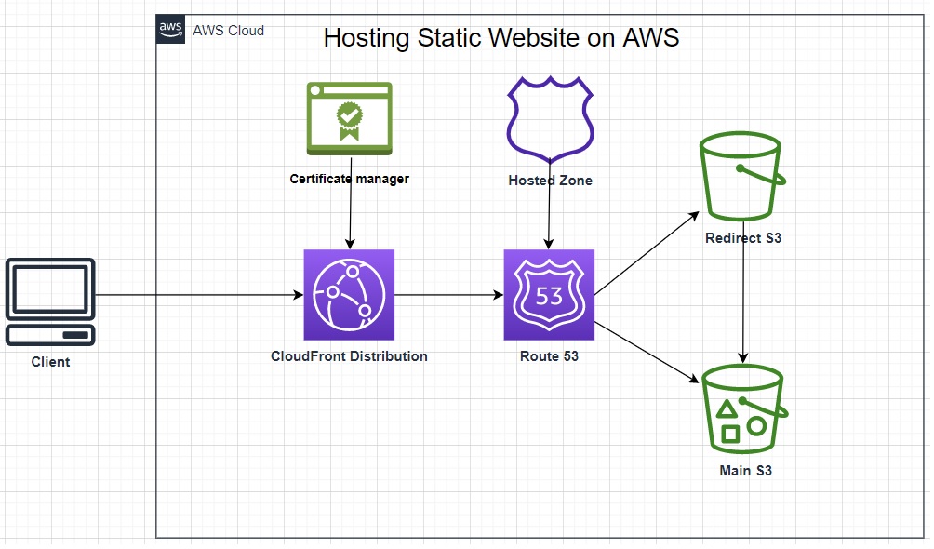Click the 'AWS Cloud' group label
Viewport: 934px width, 549px height.
(x=228, y=31)
